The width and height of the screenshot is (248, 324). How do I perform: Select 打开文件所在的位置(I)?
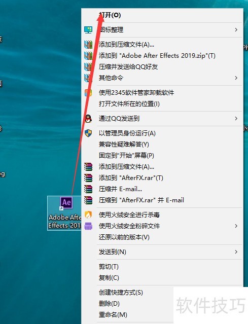[x=162, y=104]
